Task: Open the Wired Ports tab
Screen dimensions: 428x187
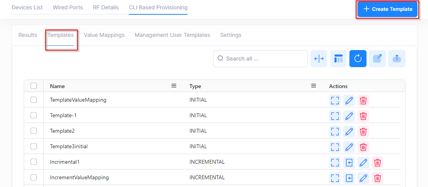Action: [68, 7]
